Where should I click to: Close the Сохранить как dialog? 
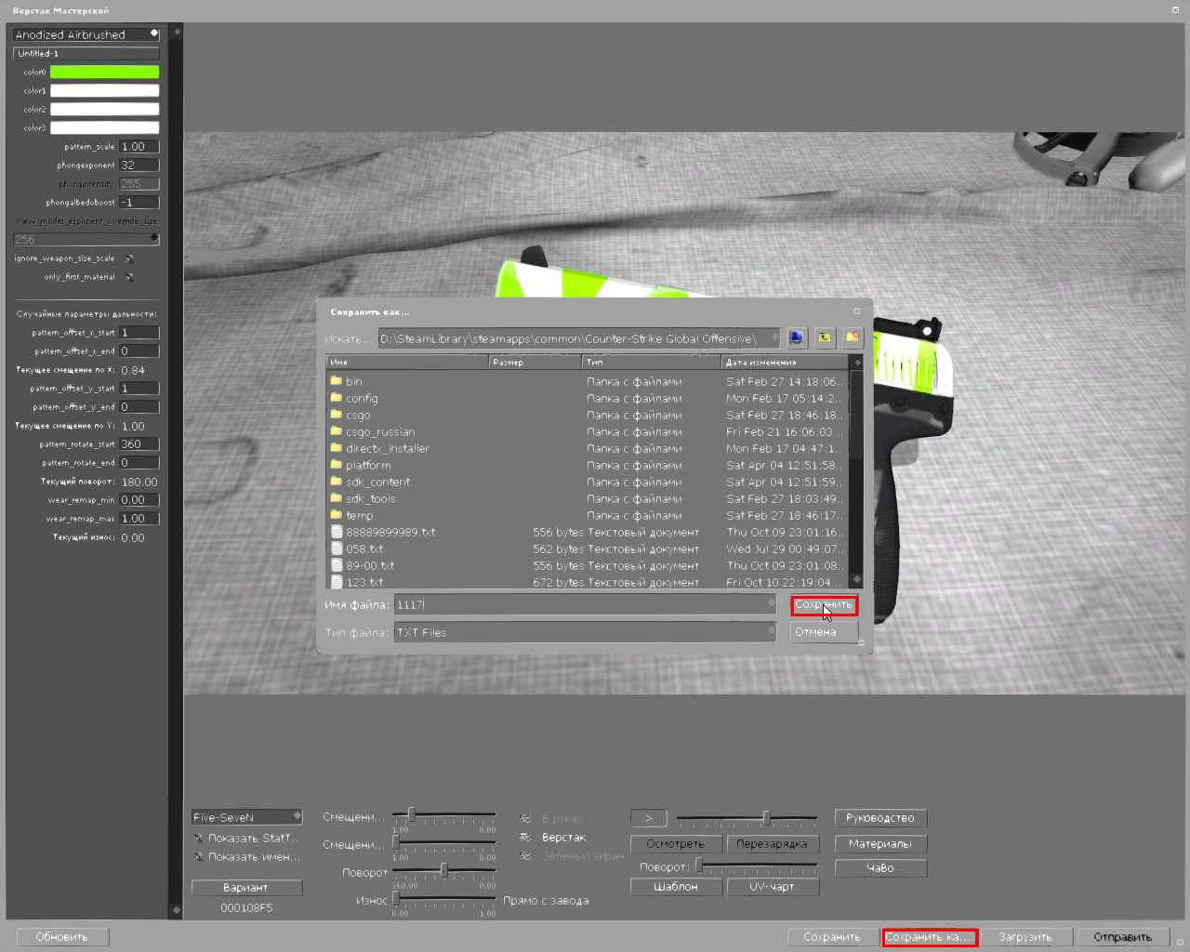pos(857,311)
